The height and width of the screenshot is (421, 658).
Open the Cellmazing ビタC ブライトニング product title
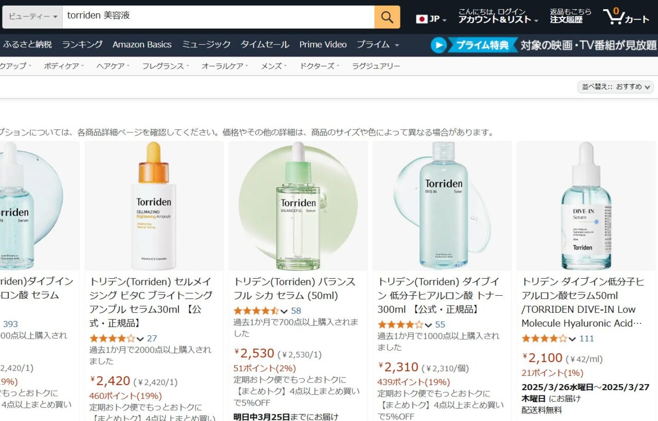(151, 302)
